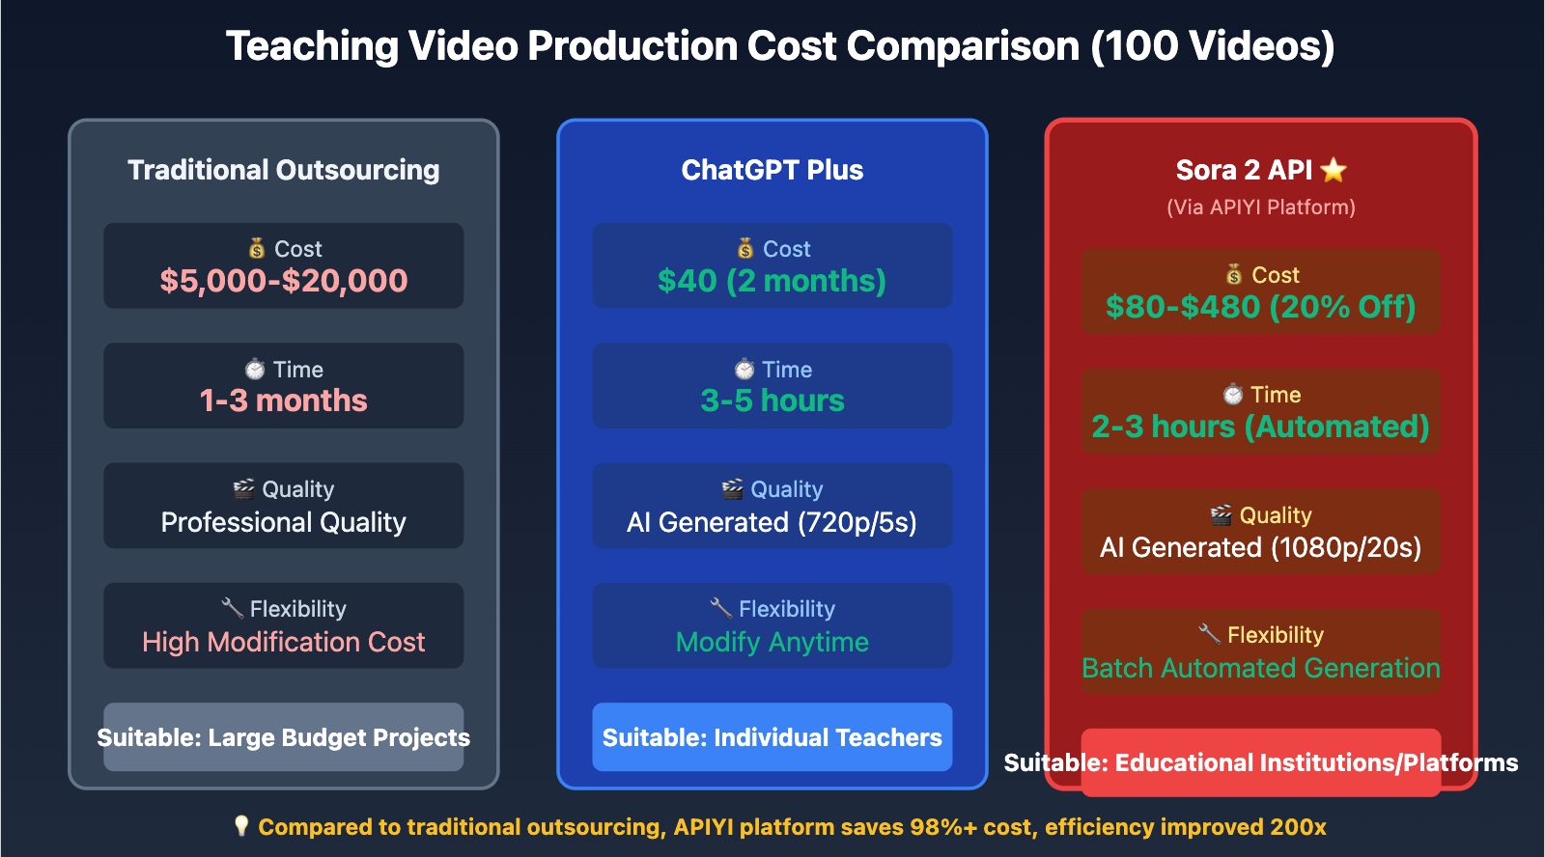Click the star icon next to Sora 2 API
The width and height of the screenshot is (1545, 857).
[x=1334, y=170]
